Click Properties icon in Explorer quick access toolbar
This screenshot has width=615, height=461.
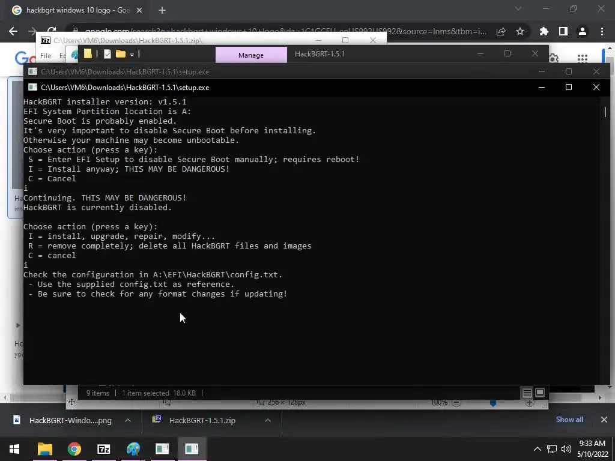pos(108,53)
